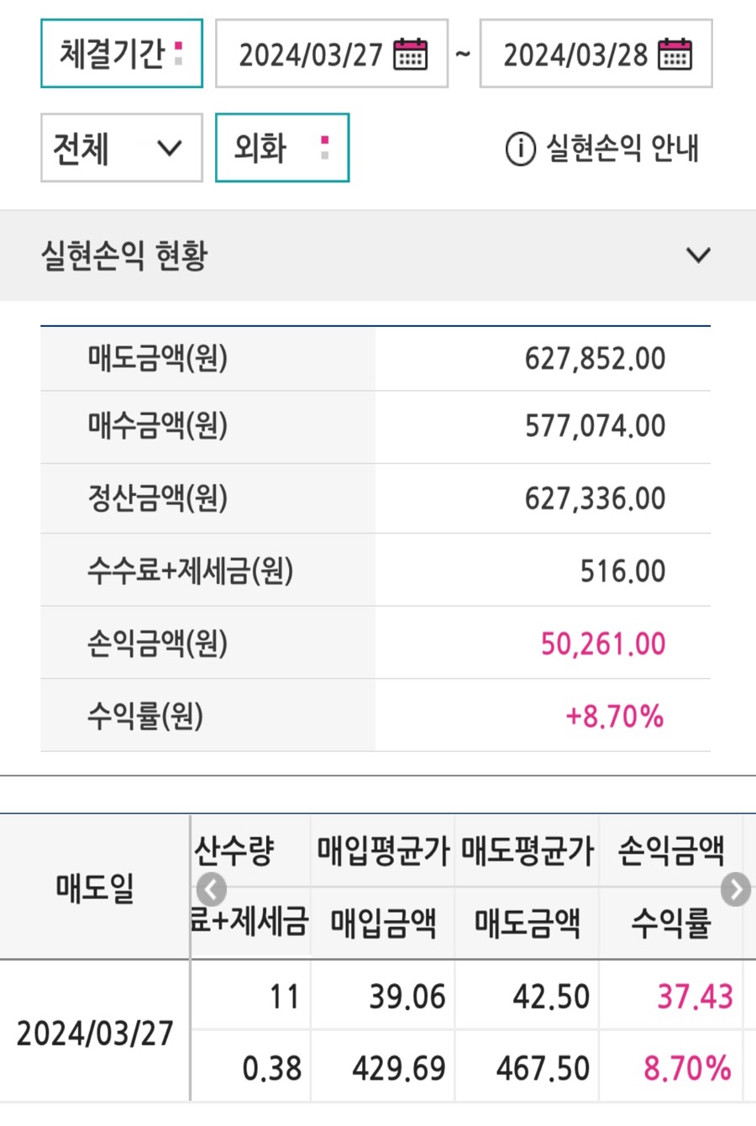
Task: Click the 50,261.00 profit amount value
Action: [603, 644]
